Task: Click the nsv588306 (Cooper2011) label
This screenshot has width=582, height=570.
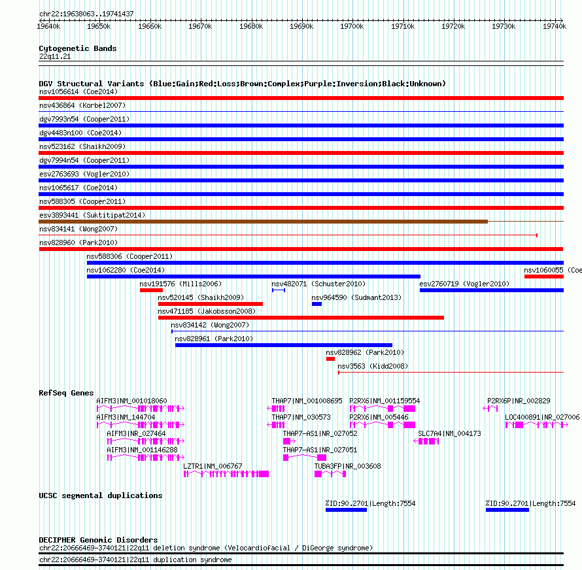Action: coord(129,256)
